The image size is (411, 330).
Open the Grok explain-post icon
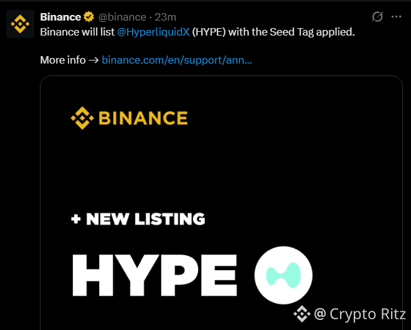377,17
